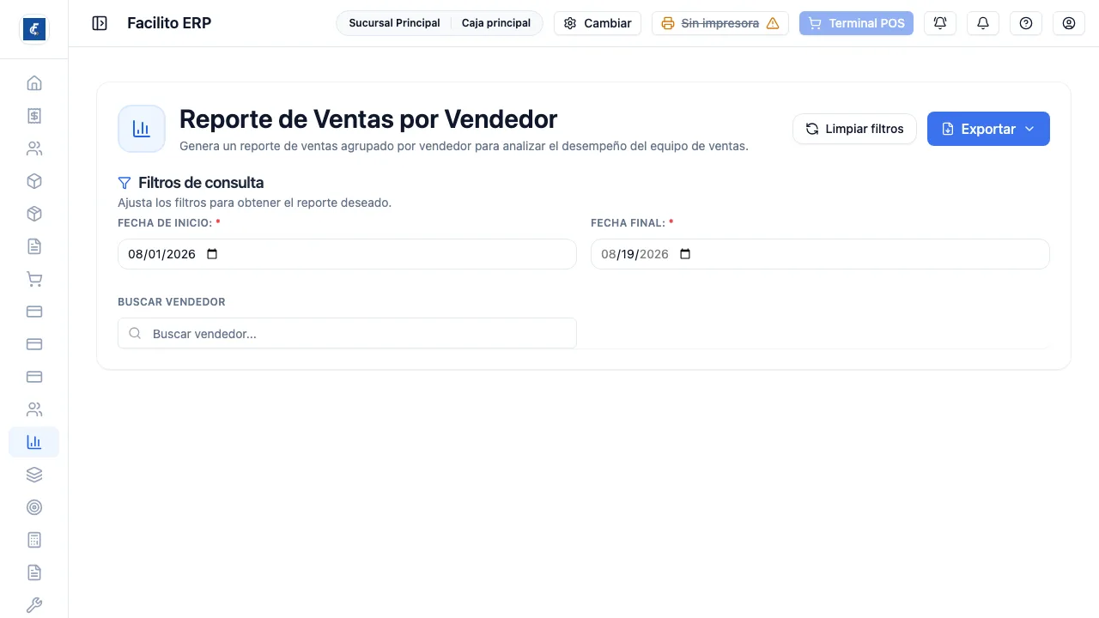
Task: Click the Facilito ERP title text
Action: (169, 23)
